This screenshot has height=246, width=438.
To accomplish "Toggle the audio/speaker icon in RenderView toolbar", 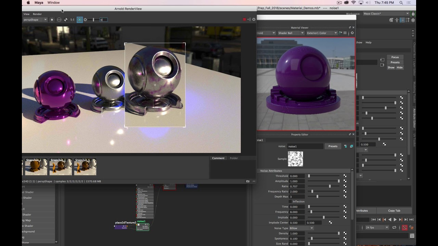I will click(x=249, y=19).
